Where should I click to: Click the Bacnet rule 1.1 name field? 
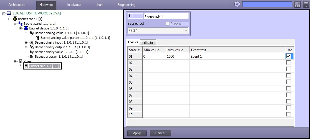click(166, 16)
